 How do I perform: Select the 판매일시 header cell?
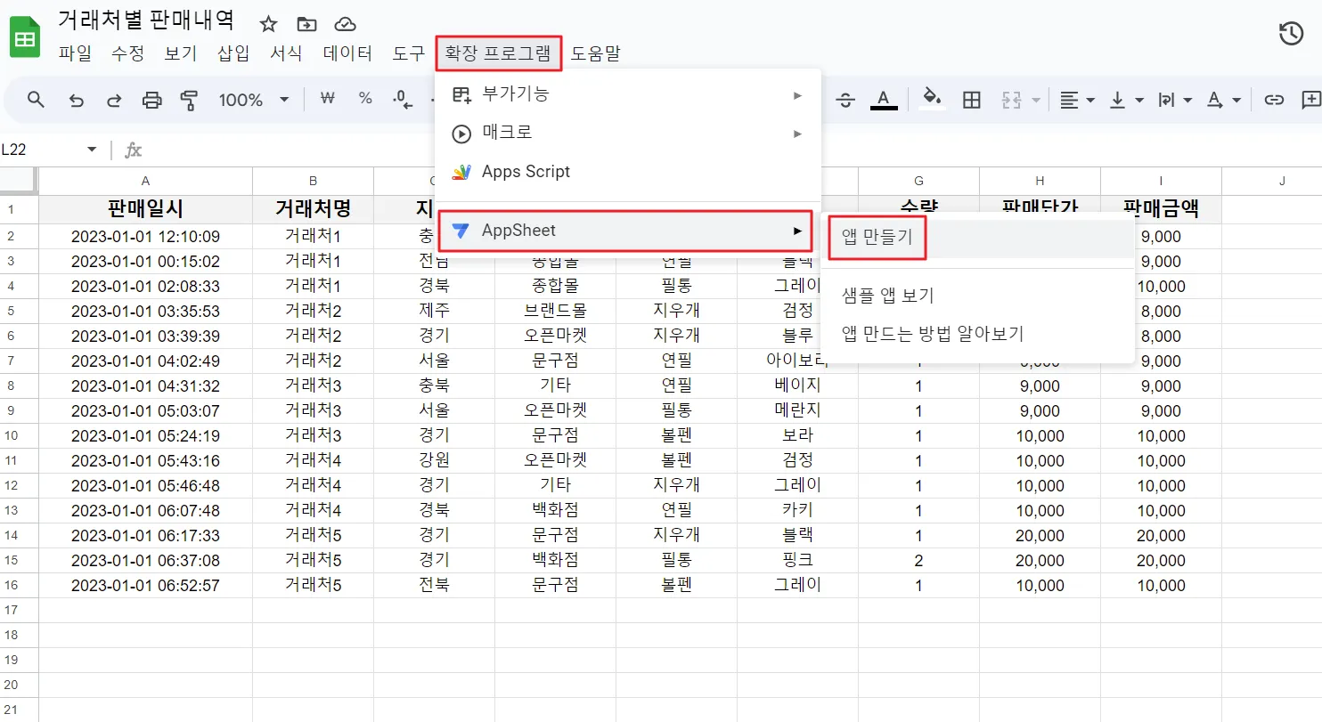coord(146,210)
